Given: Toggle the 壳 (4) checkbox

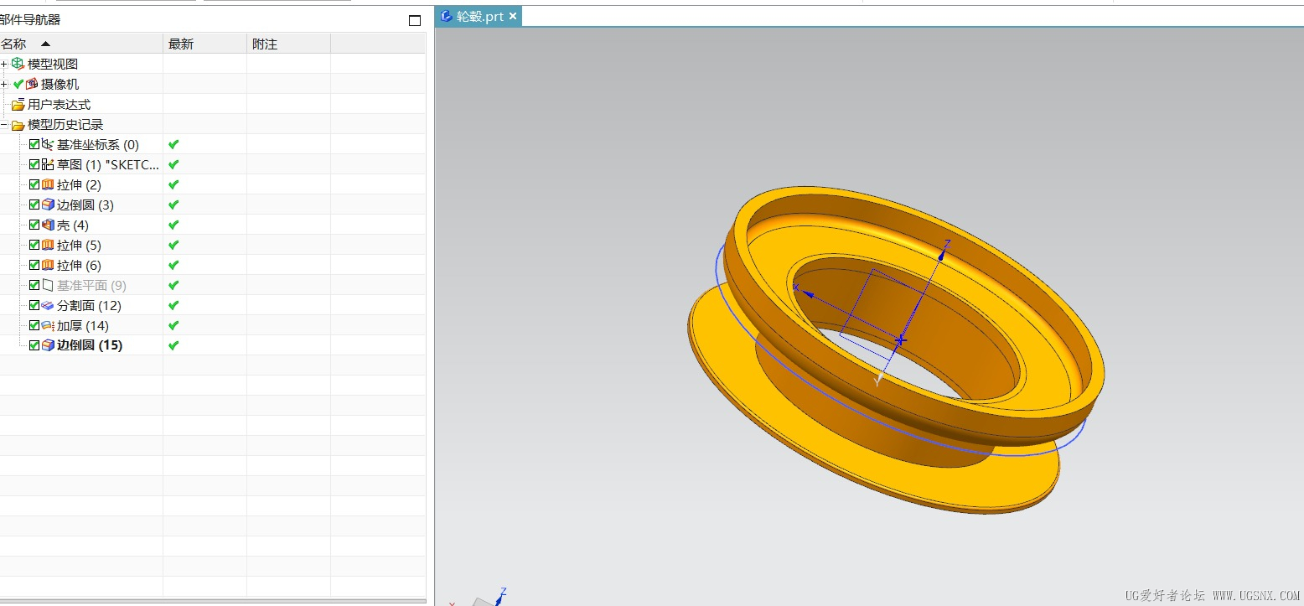Looking at the screenshot, I should click(x=34, y=225).
